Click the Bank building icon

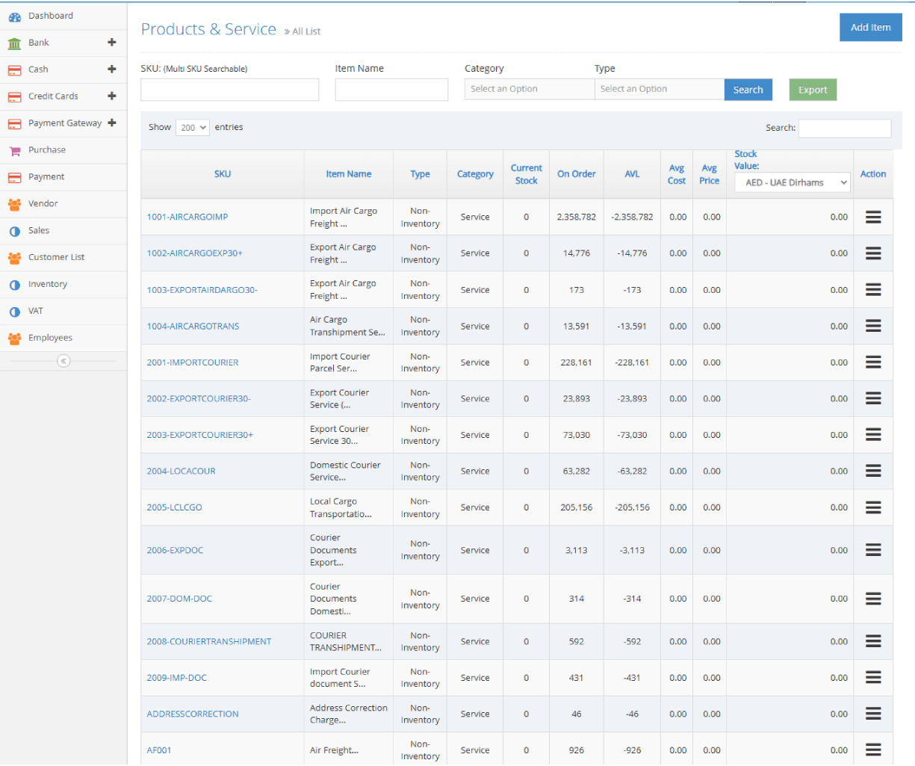pos(14,43)
